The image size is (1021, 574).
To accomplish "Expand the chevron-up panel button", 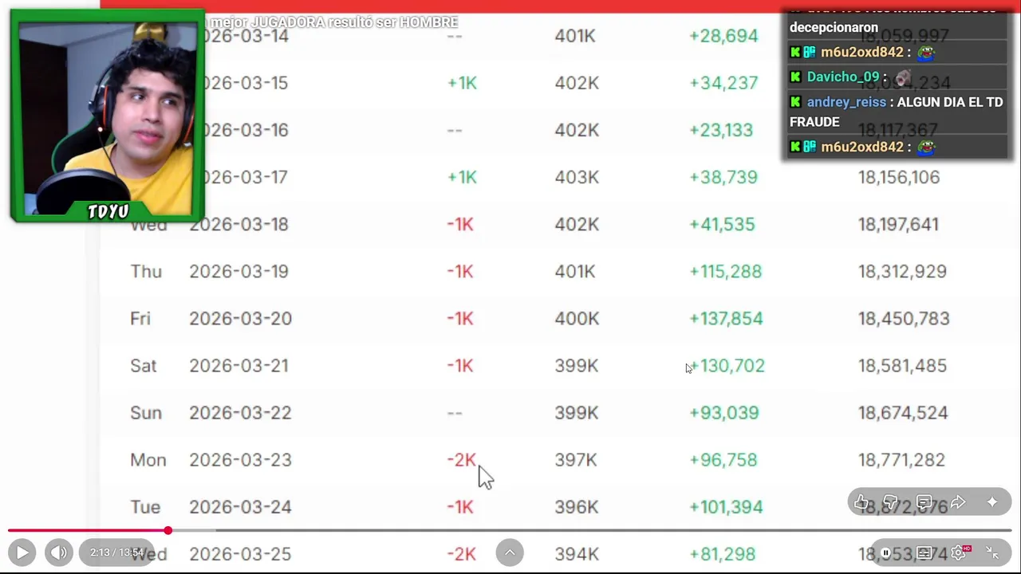I will point(510,552).
